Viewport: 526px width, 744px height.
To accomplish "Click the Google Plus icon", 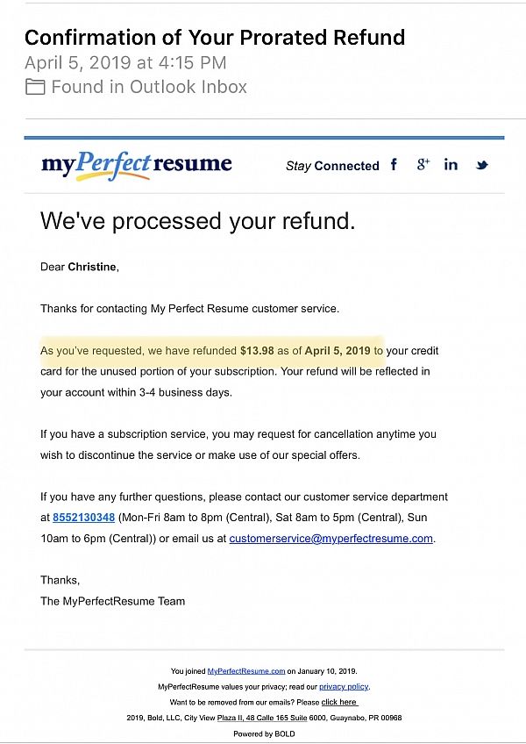I will [x=423, y=165].
